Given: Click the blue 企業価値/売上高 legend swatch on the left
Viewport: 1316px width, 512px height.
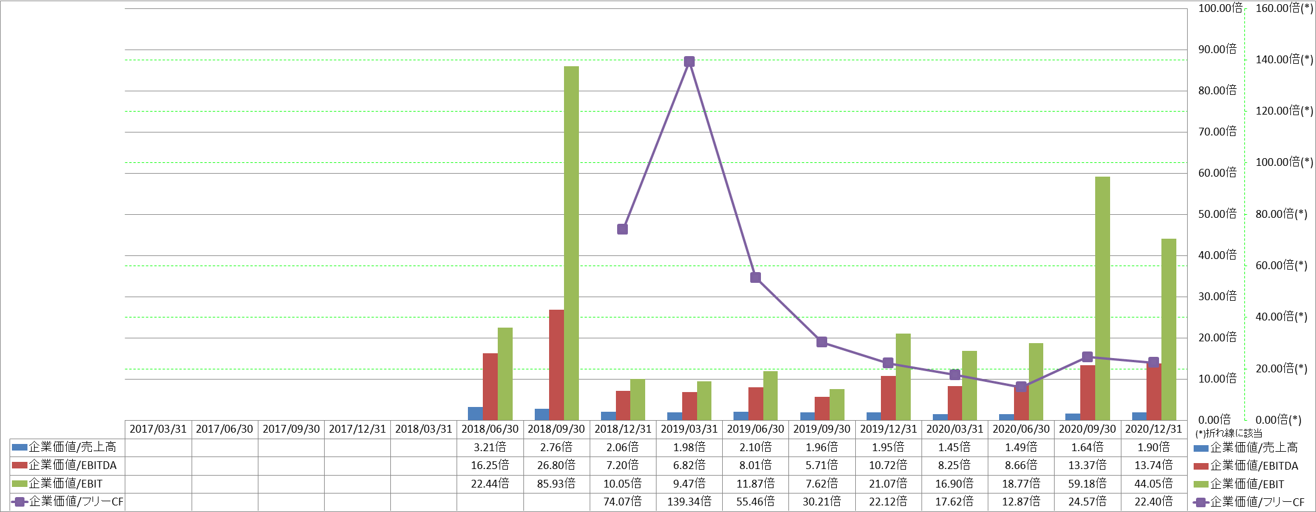Looking at the screenshot, I should coord(20,447).
